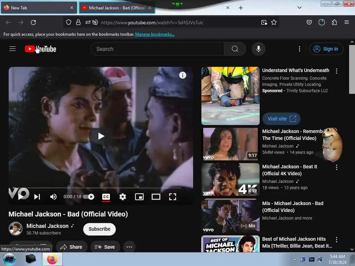Click the search magnifier button
This screenshot has height=266, width=355.
coord(235,49)
